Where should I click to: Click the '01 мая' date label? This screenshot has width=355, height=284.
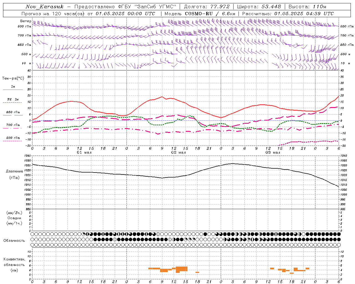pyautogui.click(x=84, y=153)
